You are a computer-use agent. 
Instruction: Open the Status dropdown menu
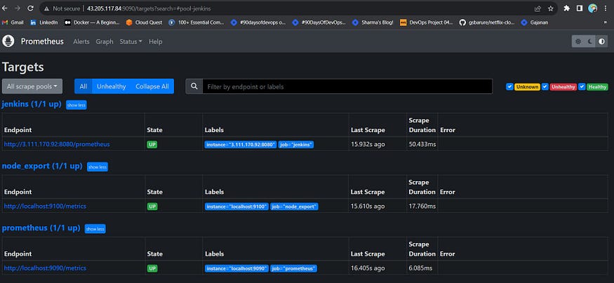(131, 41)
